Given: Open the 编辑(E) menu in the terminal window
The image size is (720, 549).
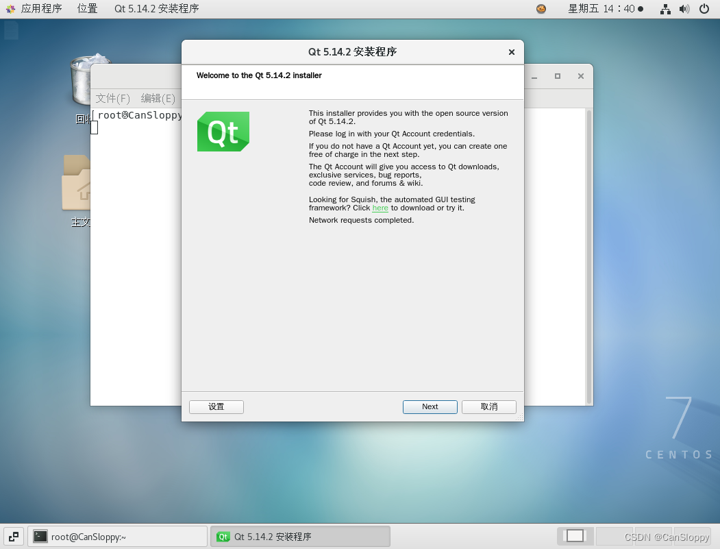Looking at the screenshot, I should [x=157, y=99].
